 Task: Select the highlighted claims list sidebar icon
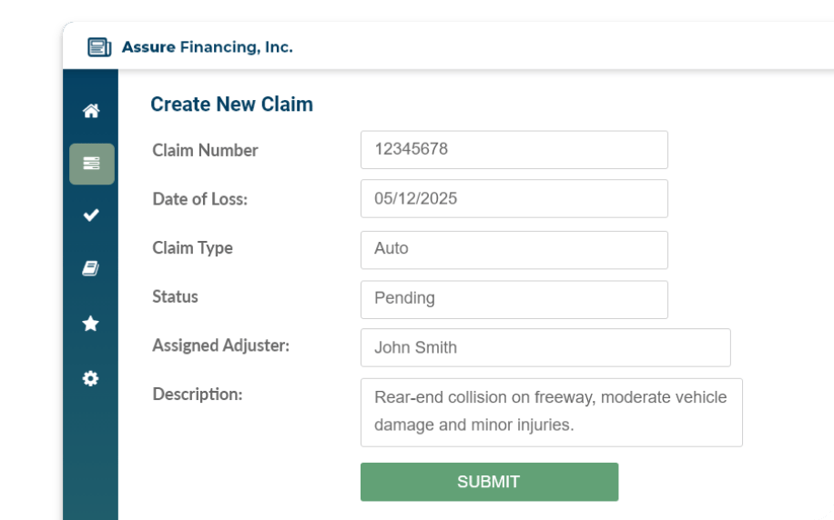(91, 164)
